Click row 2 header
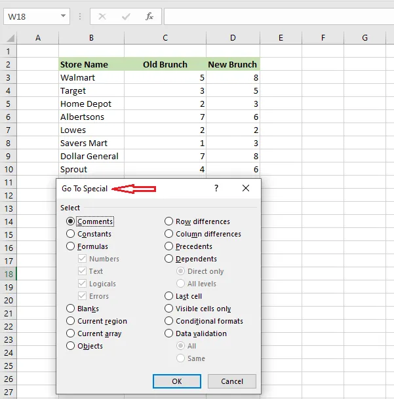Screen dimensions: 394x399 point(9,64)
